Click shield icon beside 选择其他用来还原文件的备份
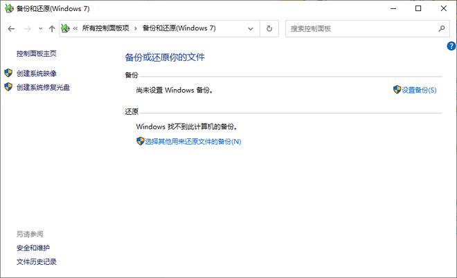The width and height of the screenshot is (457, 278). 140,141
